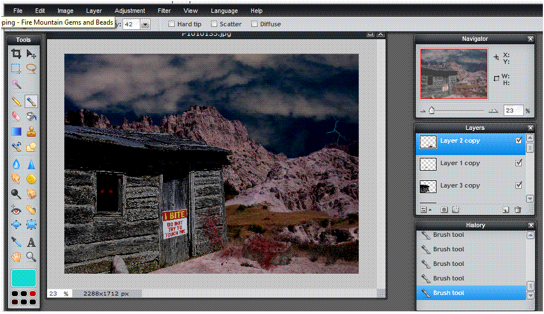Select the Lasso tool
Screen dimensions: 544x314
click(x=31, y=69)
